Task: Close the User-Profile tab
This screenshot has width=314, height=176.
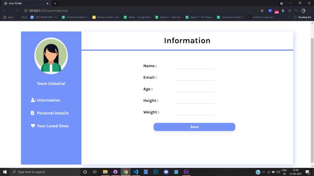Action: [x=48, y=3]
